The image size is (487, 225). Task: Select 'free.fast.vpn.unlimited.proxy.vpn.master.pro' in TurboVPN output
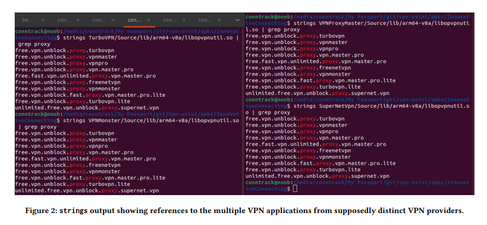(x=85, y=76)
